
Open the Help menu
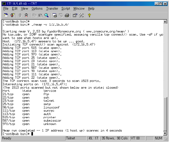point(91,9)
